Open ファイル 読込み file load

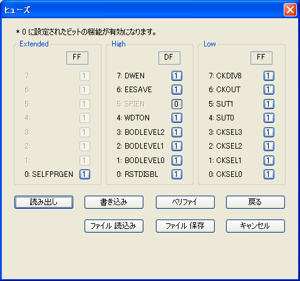[x=114, y=226]
